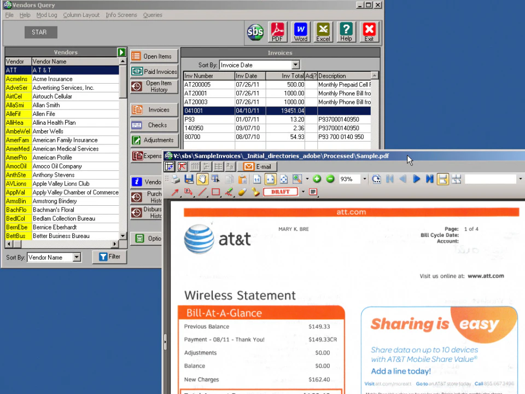Click the print icon in PDF viewer
Screen dimensions: 525x394
coord(176,179)
